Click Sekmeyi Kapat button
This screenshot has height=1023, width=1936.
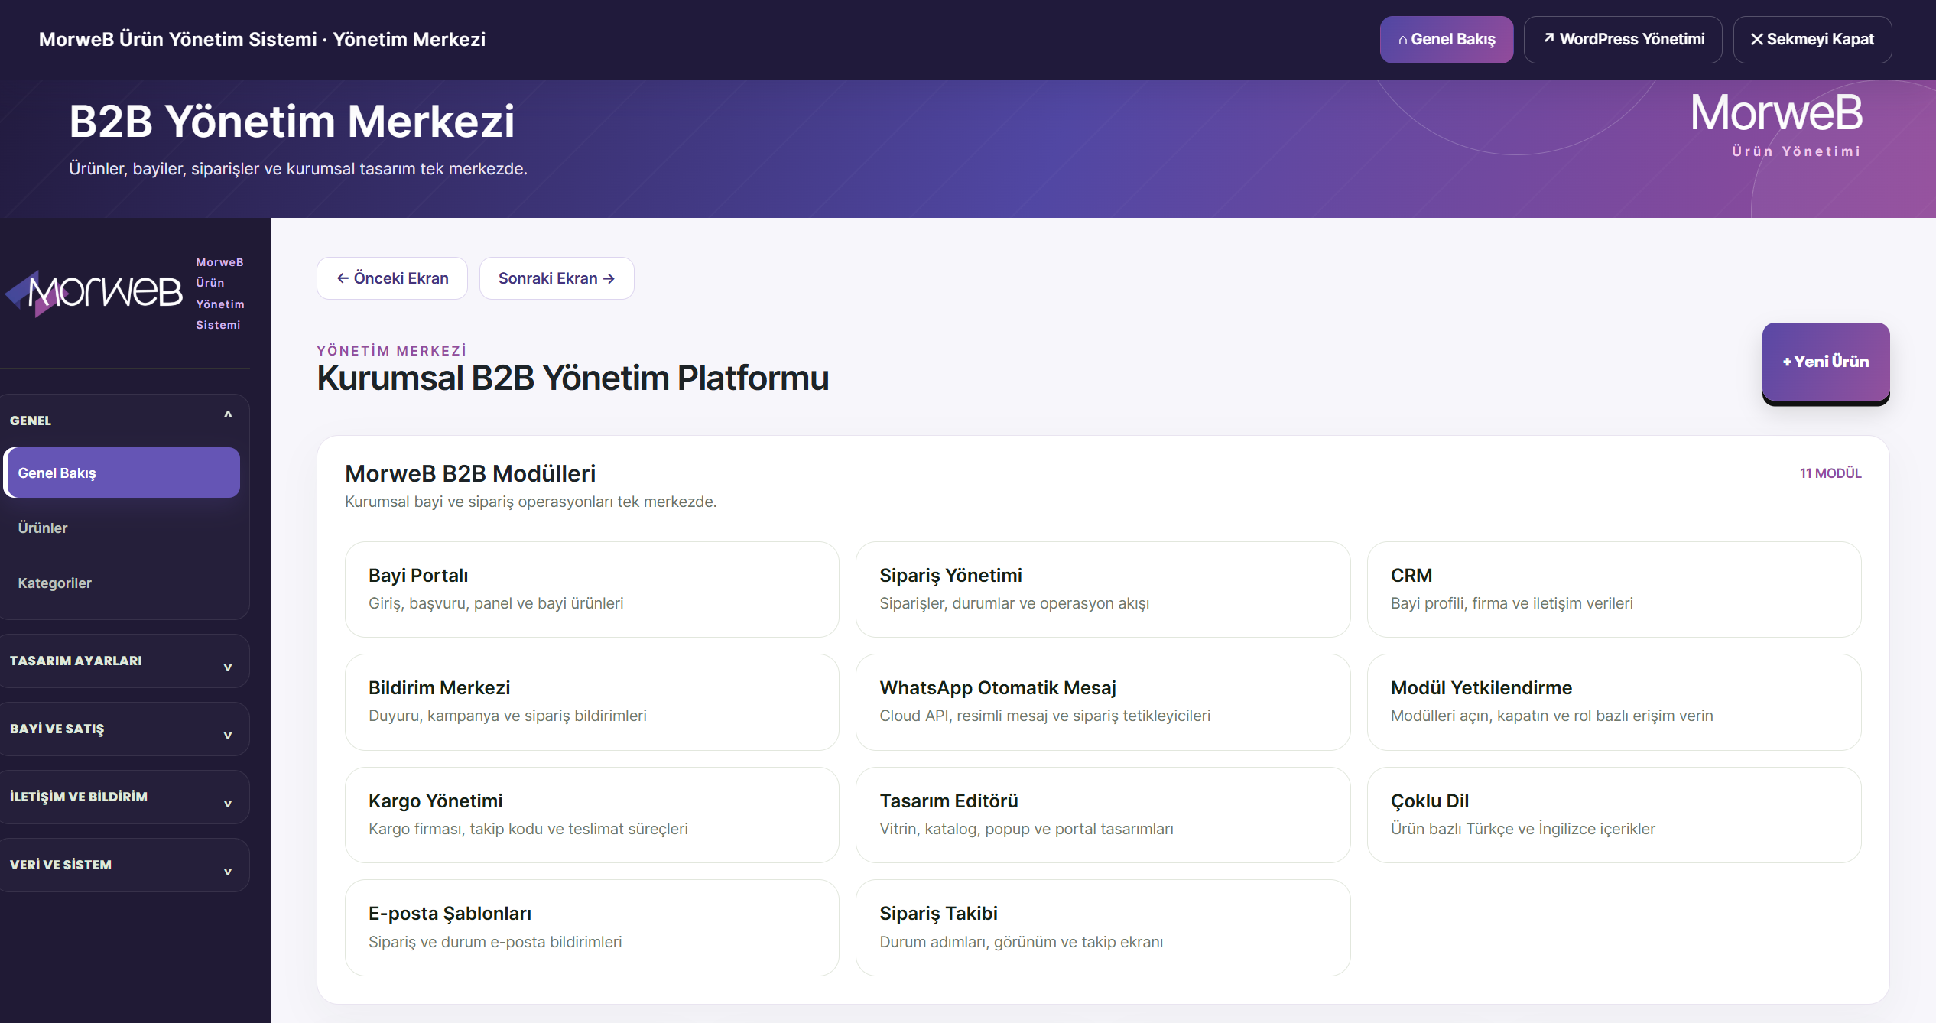pos(1812,39)
